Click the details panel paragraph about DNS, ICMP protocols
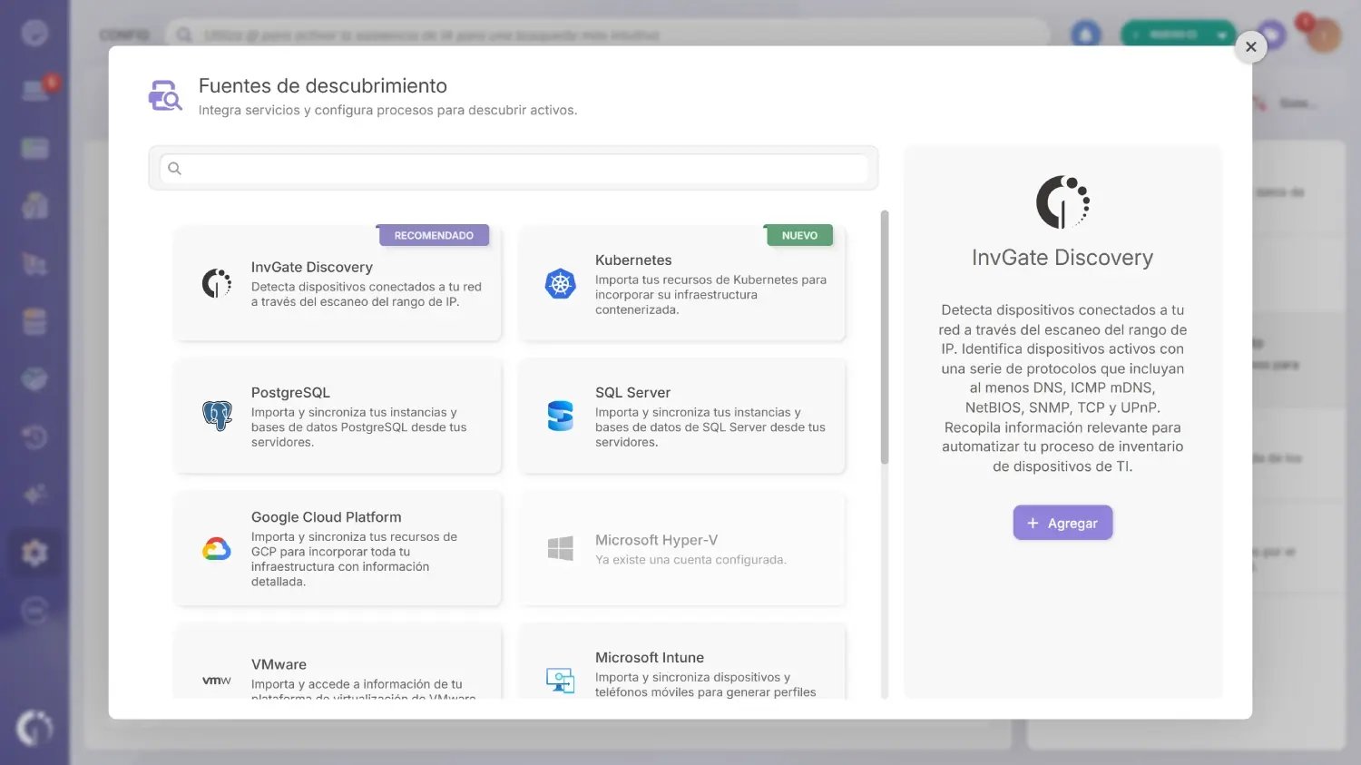 1062,387
